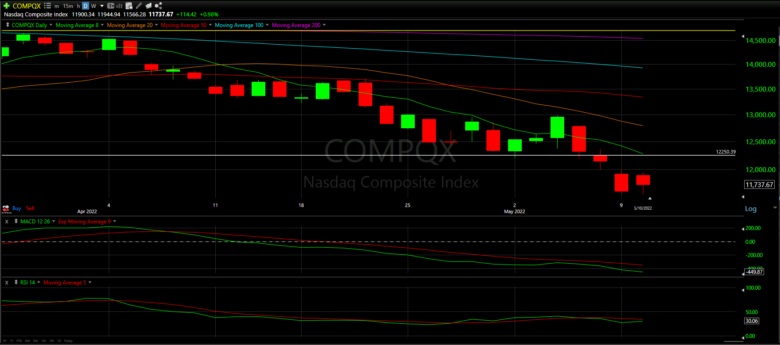Expand the Moving Average 200 dropdown
The height and width of the screenshot is (345, 780).
[x=324, y=25]
